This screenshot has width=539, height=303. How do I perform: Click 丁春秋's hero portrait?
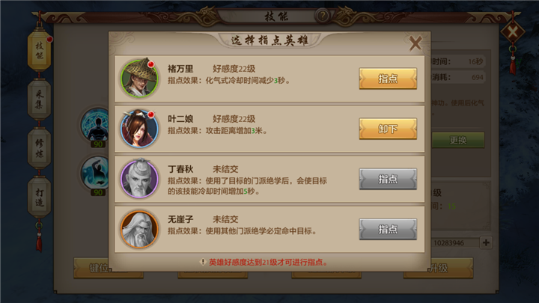(139, 179)
